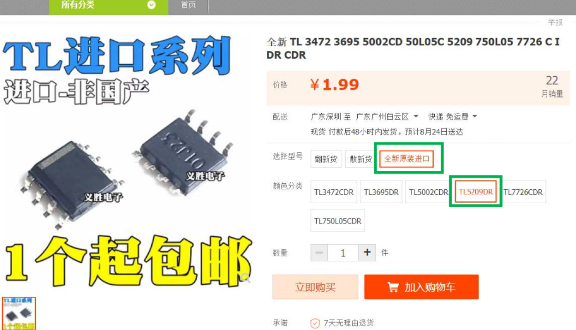Click the 立即购买 button
This screenshot has width=576, height=330.
(315, 287)
